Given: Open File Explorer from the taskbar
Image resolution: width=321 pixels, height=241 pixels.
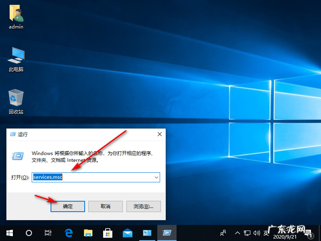Looking at the screenshot, I should pyautogui.click(x=88, y=233).
